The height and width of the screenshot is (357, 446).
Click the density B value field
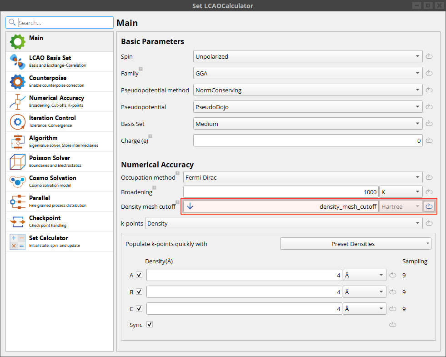click(x=244, y=292)
